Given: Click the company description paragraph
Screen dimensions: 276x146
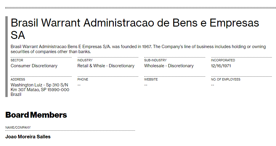Looking at the screenshot, I should click(x=138, y=49).
